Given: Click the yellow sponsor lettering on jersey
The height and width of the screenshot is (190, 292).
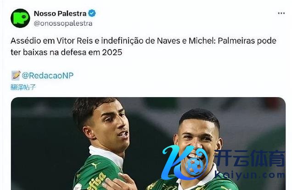Looking at the screenshot, I should (97, 181).
